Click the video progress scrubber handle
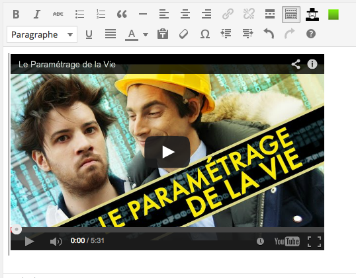Image resolution: width=356 pixels, height=278 pixels. (17, 229)
